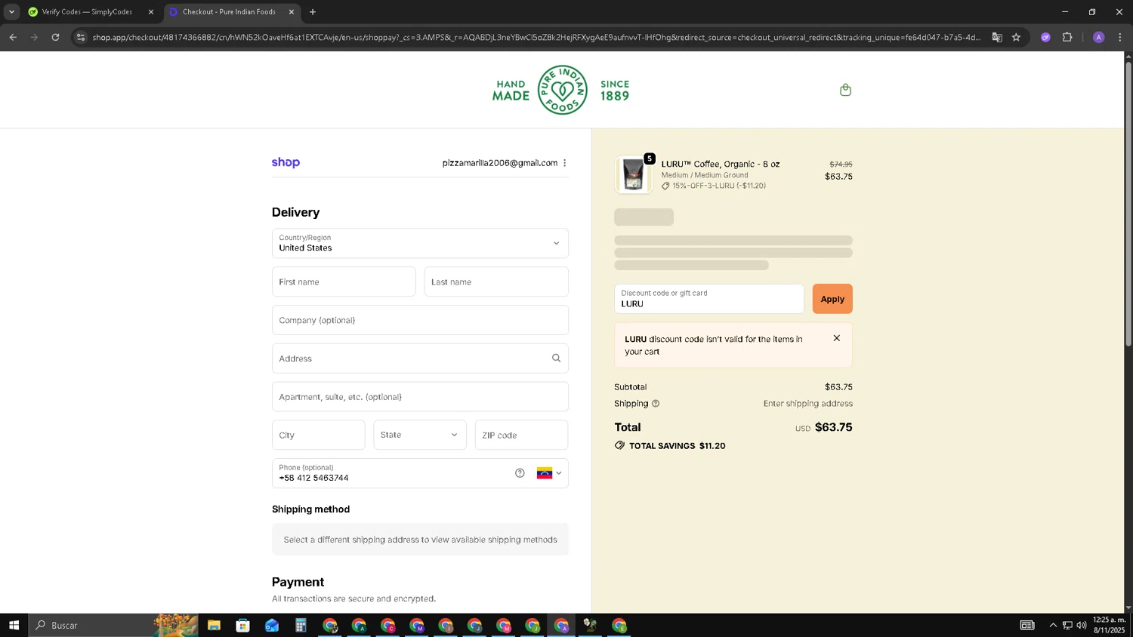Click the Pure Indian Foods logo
The height and width of the screenshot is (637, 1133).
(x=562, y=90)
